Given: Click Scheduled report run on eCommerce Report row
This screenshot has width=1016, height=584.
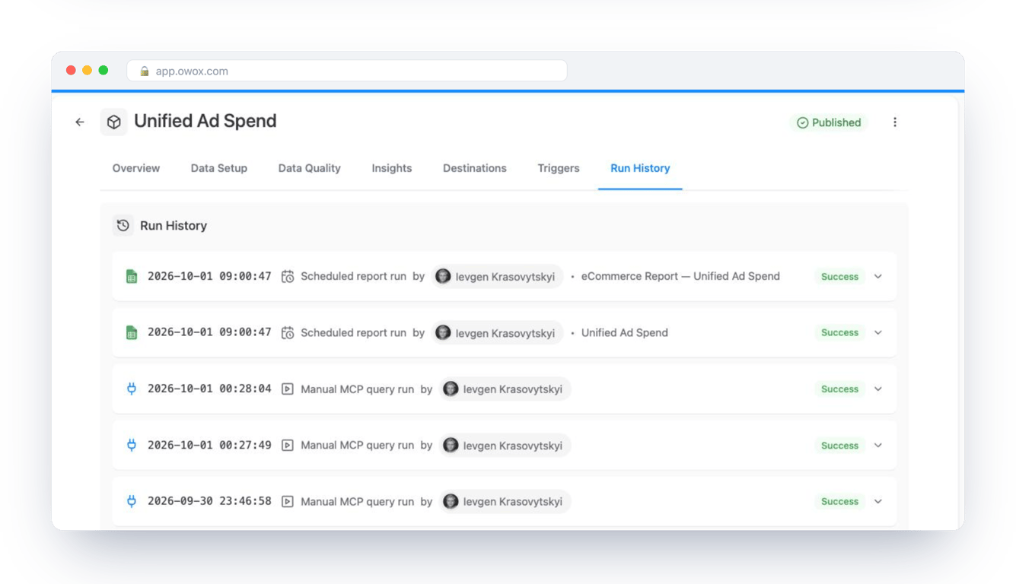Looking at the screenshot, I should coord(354,277).
